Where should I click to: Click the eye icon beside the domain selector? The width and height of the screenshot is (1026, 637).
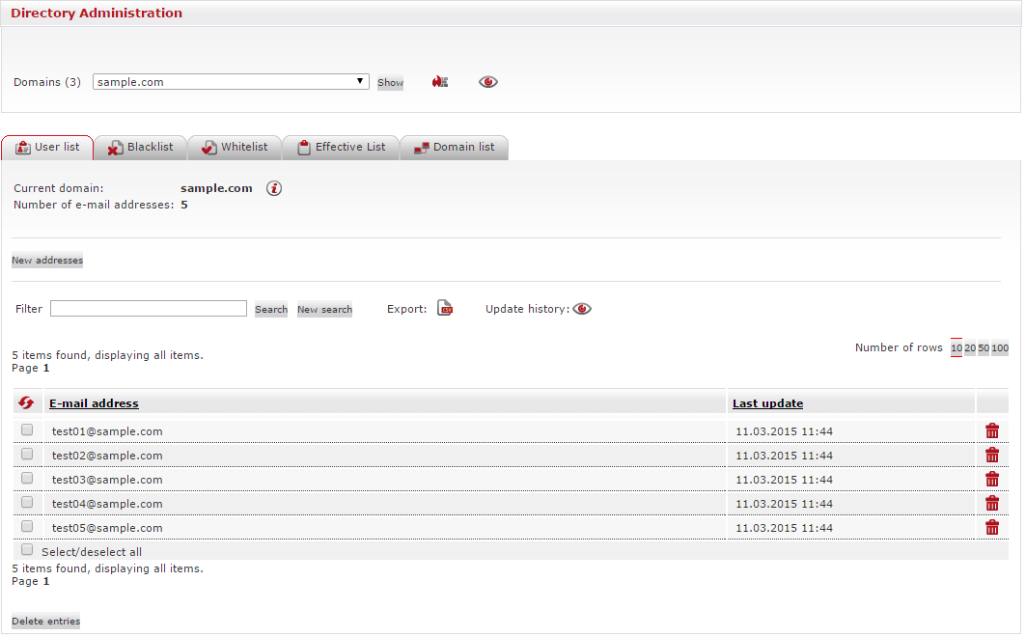point(488,82)
